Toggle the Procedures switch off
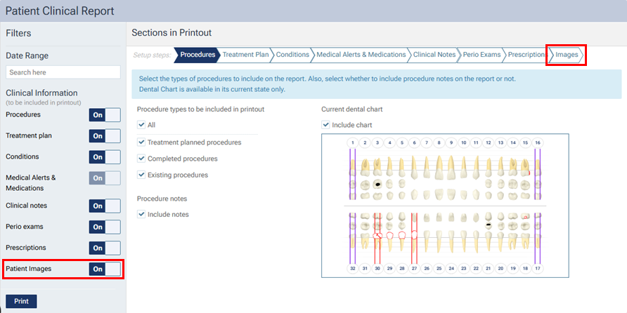 104,115
